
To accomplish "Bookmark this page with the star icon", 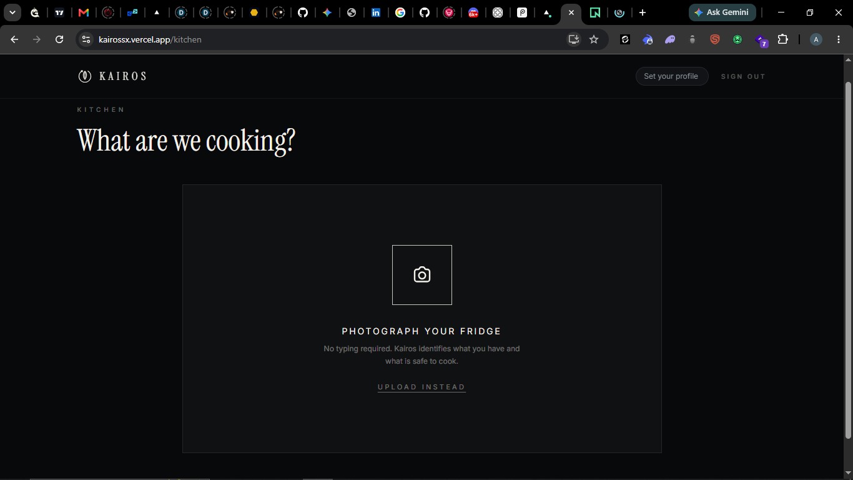I will pos(594,39).
